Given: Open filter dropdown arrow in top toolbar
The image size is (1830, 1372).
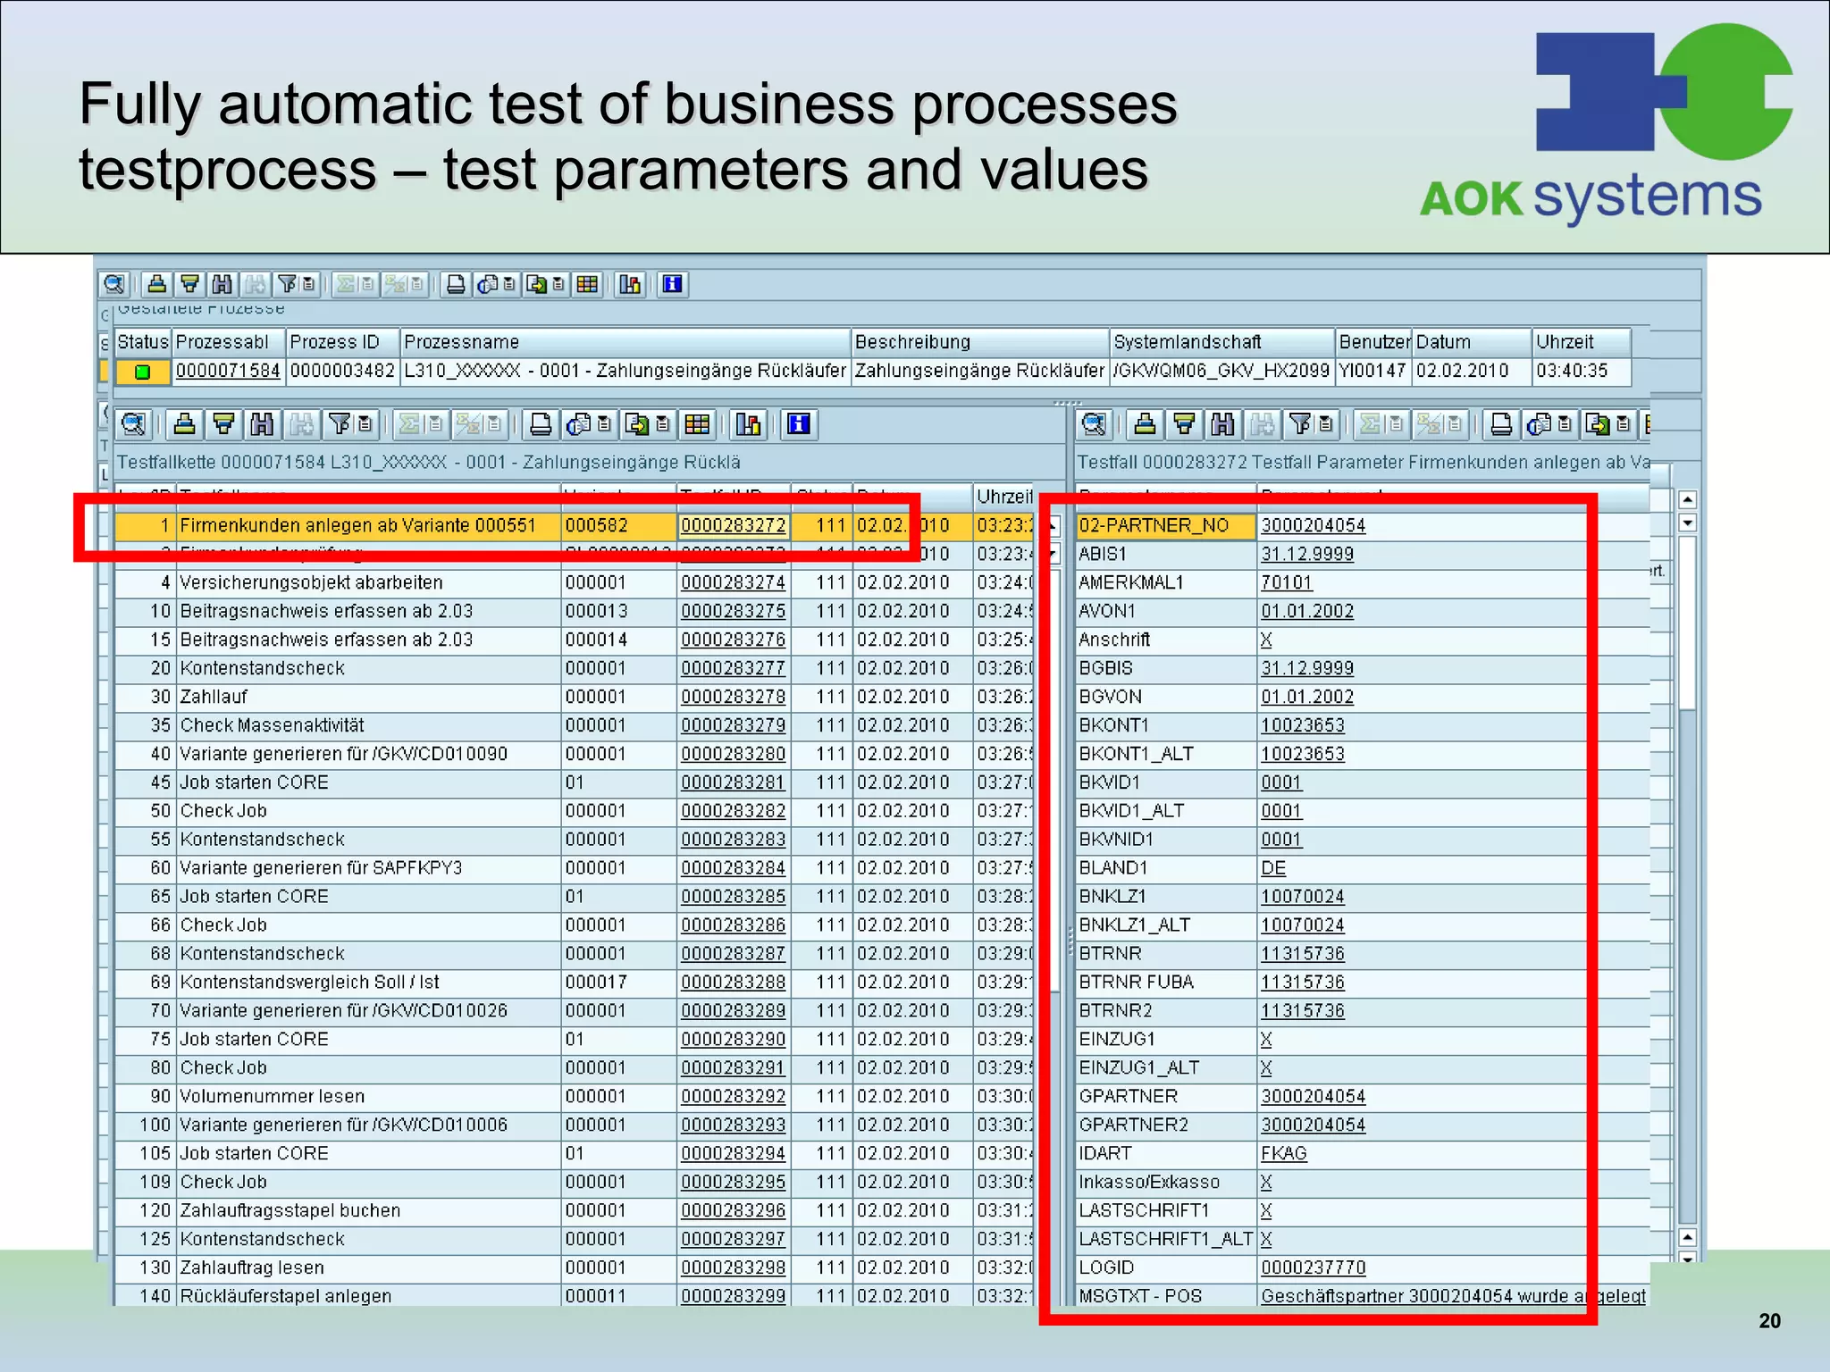Looking at the screenshot, I should (x=308, y=284).
